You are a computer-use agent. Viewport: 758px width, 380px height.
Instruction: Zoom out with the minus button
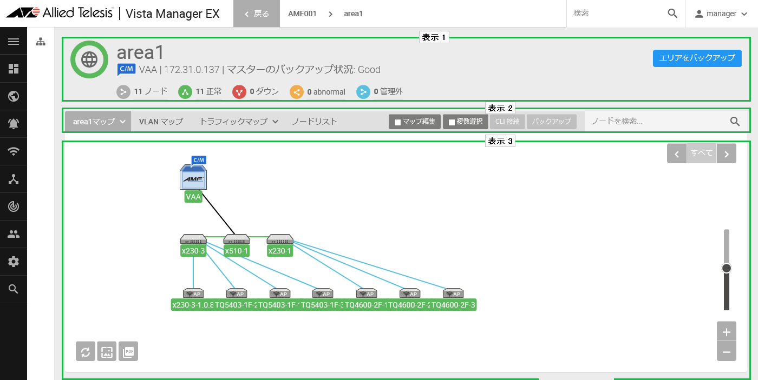click(x=727, y=352)
